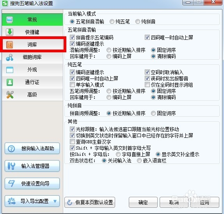Select 嵌入语言栏 for 双击状态栏

[x=139, y=160]
